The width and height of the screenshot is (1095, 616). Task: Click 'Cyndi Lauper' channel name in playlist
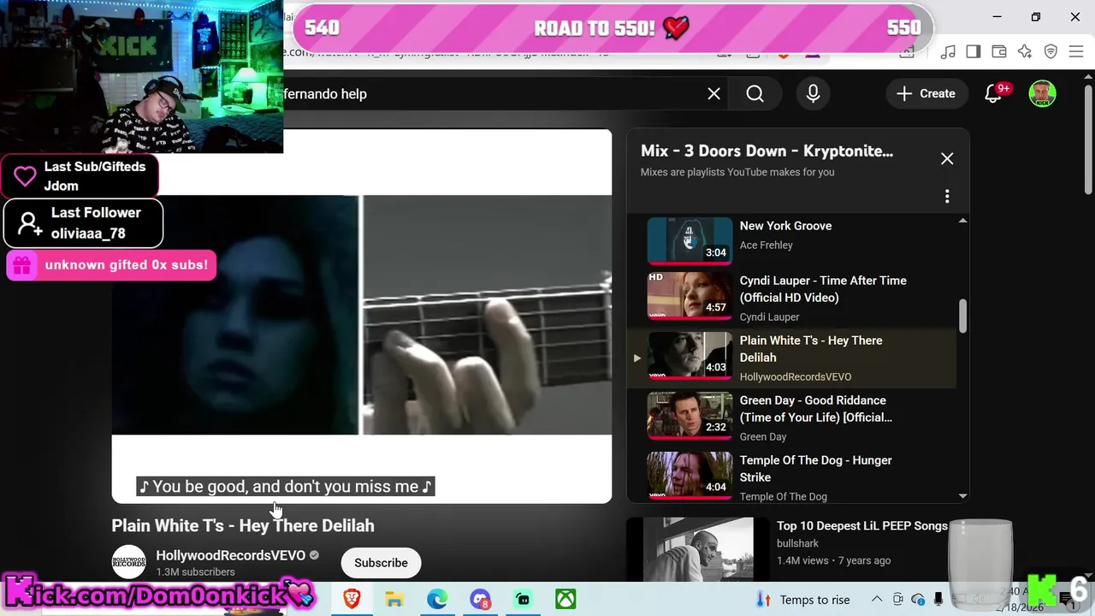pyautogui.click(x=769, y=317)
